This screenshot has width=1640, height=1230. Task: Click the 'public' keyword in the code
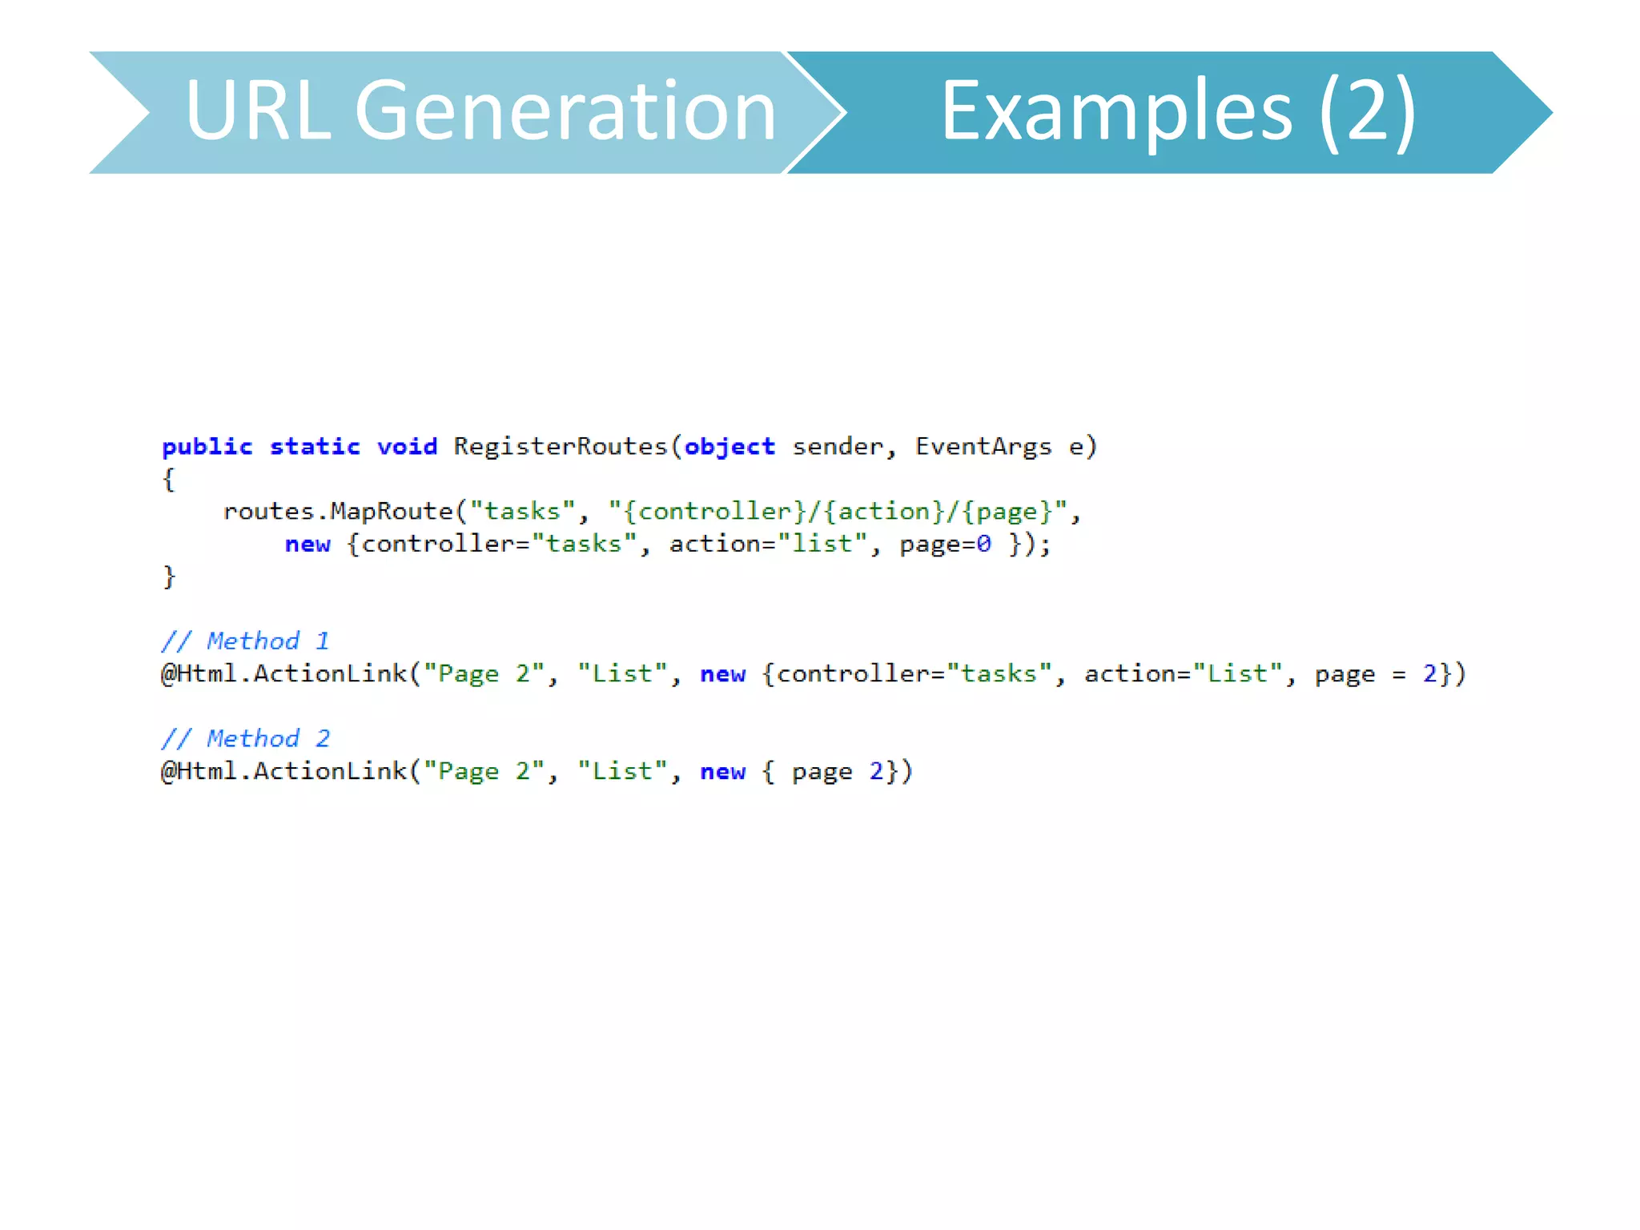pyautogui.click(x=207, y=446)
